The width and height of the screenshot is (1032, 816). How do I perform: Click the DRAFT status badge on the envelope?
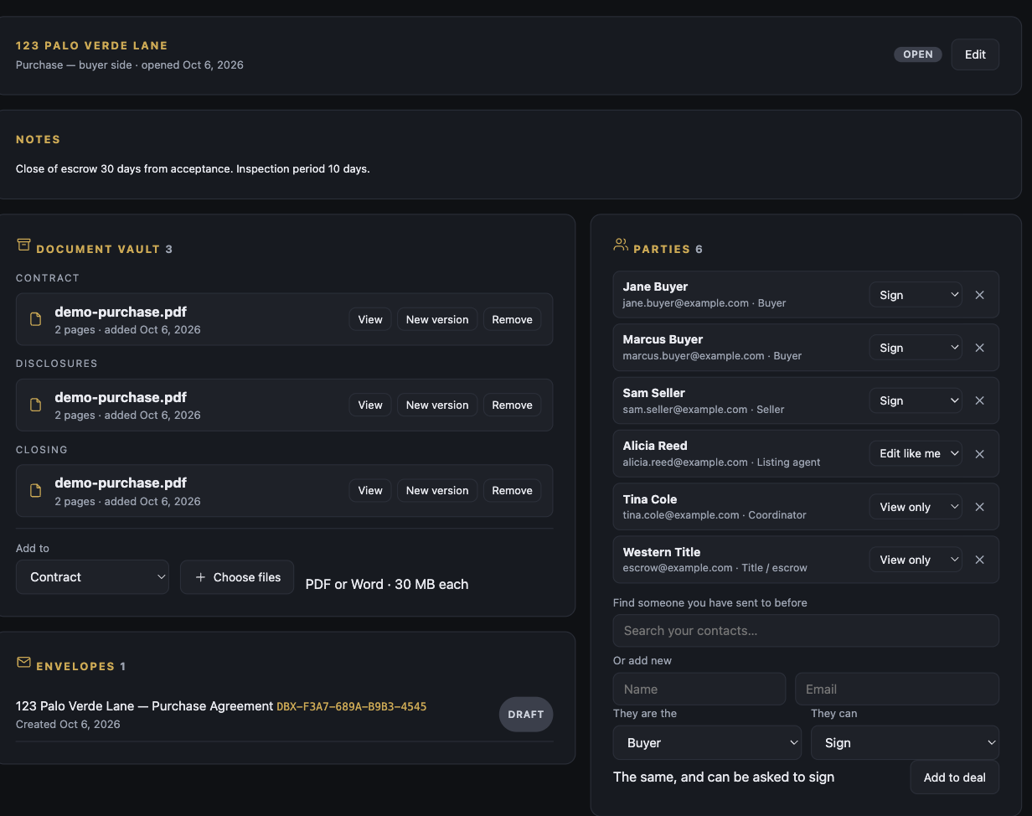526,715
